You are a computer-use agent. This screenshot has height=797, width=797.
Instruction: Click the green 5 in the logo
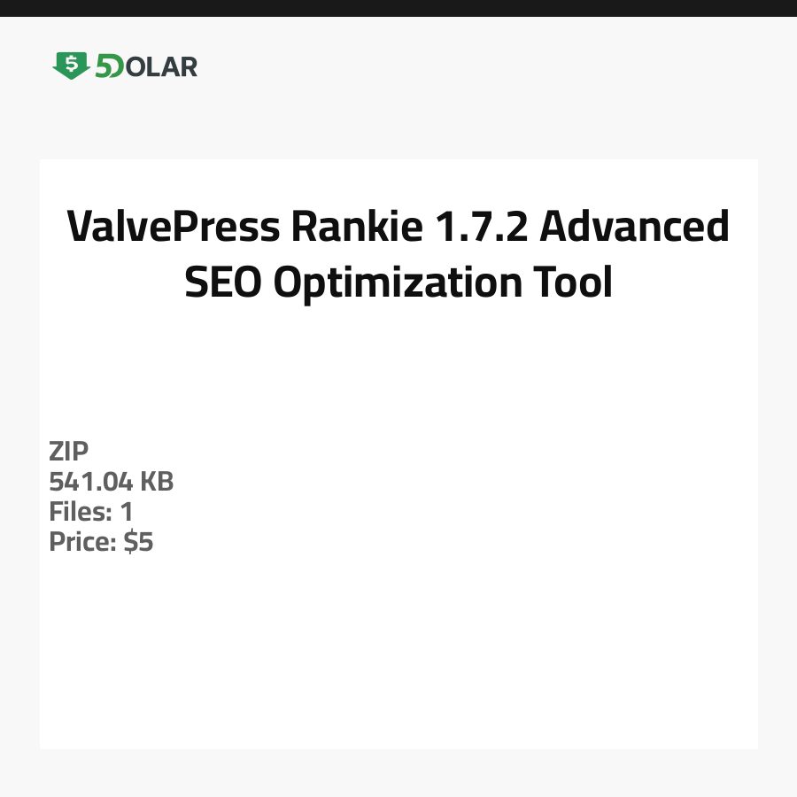[104, 66]
